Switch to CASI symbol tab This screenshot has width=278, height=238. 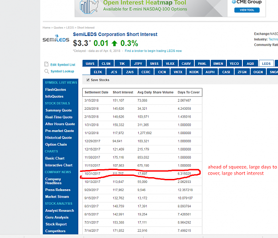coord(226,72)
